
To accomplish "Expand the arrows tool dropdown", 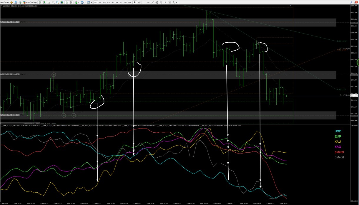I will (x=177, y=2).
